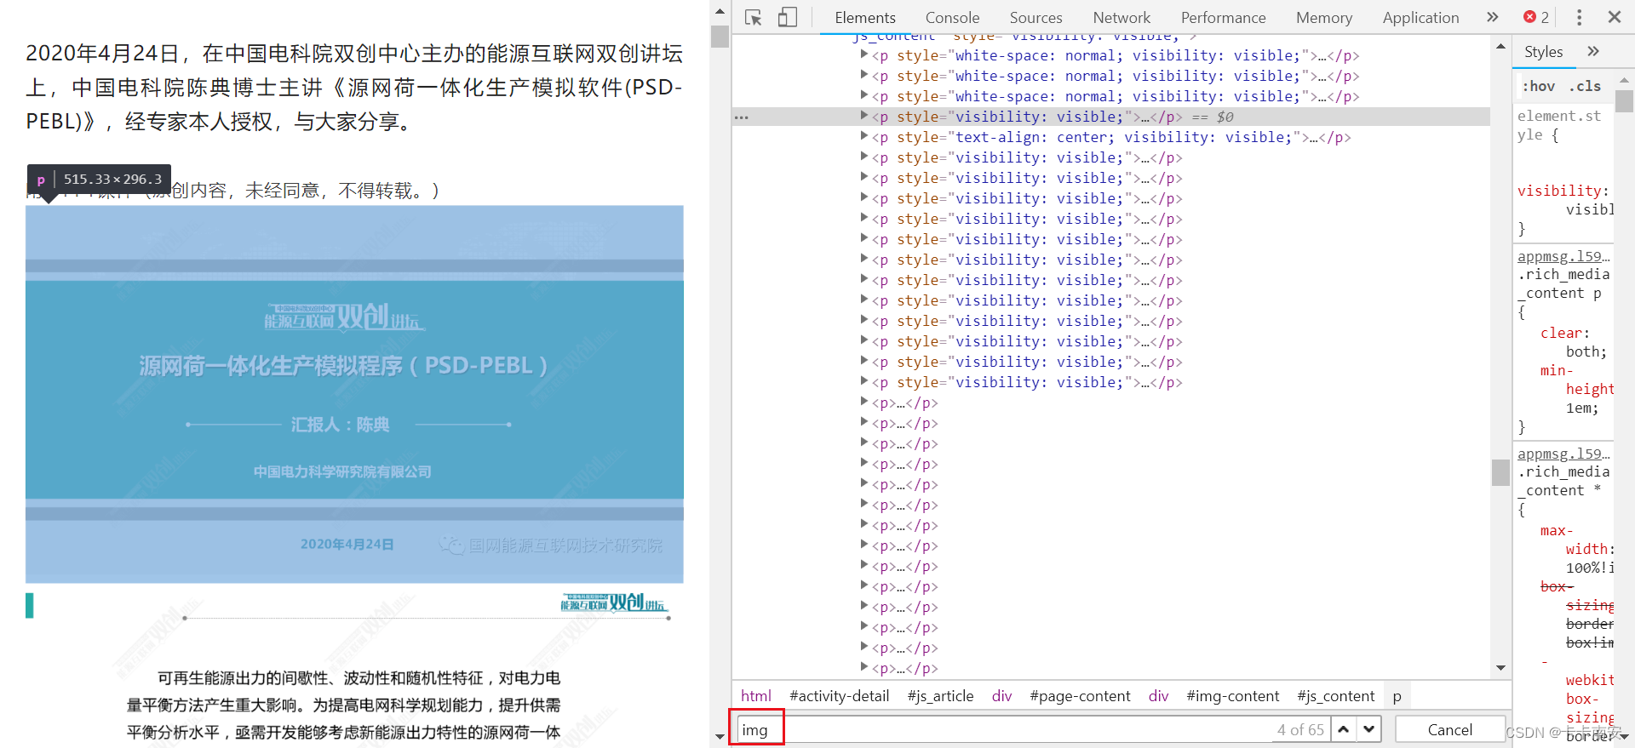Screen dimensions: 1635x748
Task: Activate the inspect element picker icon
Action: [753, 17]
